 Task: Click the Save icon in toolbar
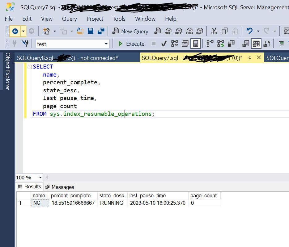point(91,31)
